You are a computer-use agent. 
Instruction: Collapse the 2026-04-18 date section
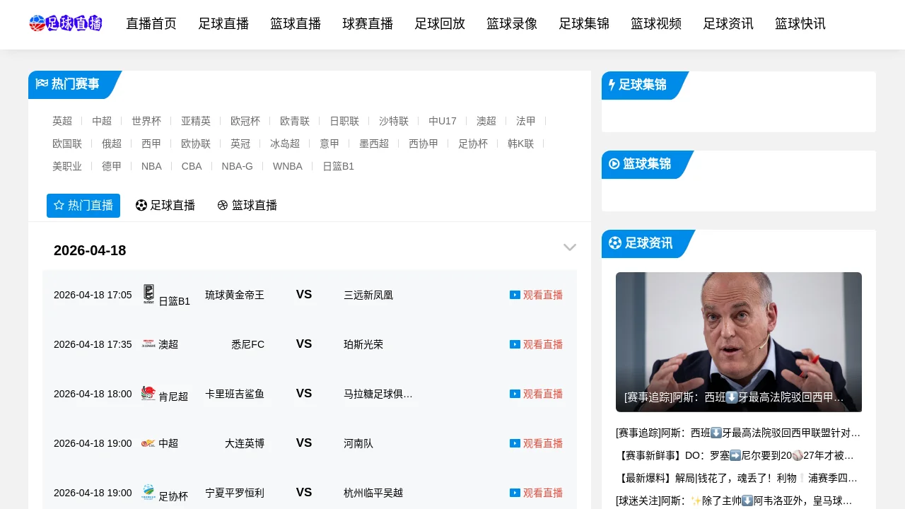pyautogui.click(x=569, y=247)
